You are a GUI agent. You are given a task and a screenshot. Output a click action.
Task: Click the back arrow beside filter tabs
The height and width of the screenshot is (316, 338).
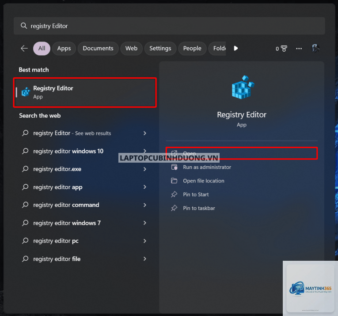point(24,48)
